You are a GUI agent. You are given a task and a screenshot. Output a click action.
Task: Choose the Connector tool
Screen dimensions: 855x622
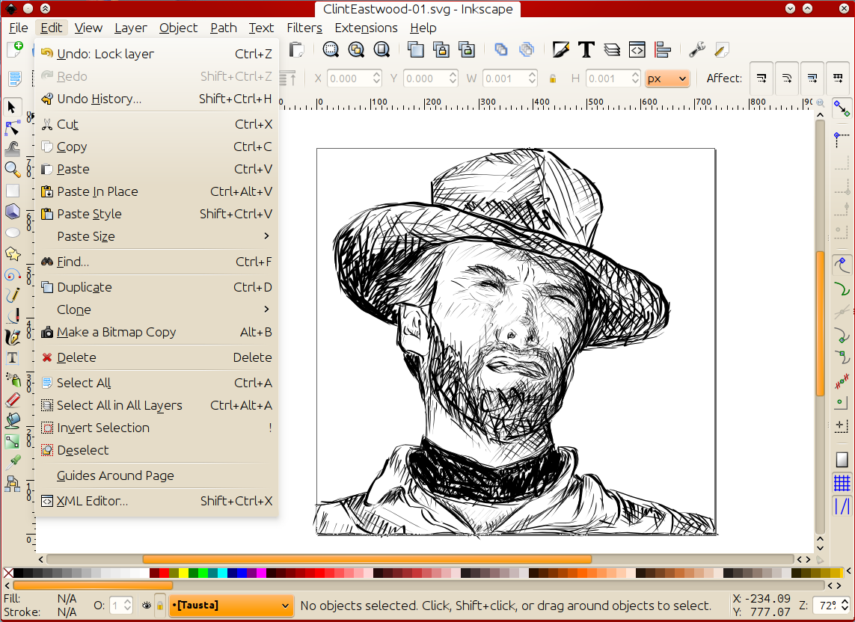12,483
